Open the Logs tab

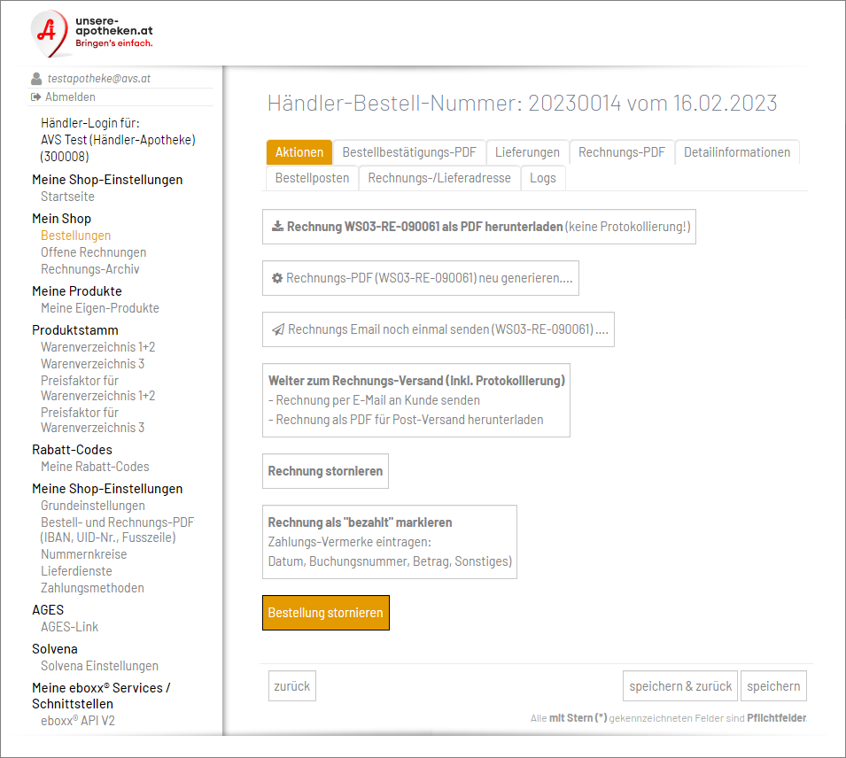click(x=542, y=178)
